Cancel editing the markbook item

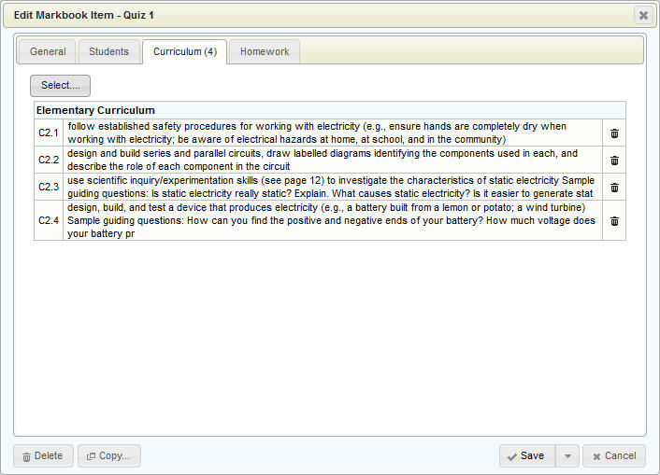613,455
